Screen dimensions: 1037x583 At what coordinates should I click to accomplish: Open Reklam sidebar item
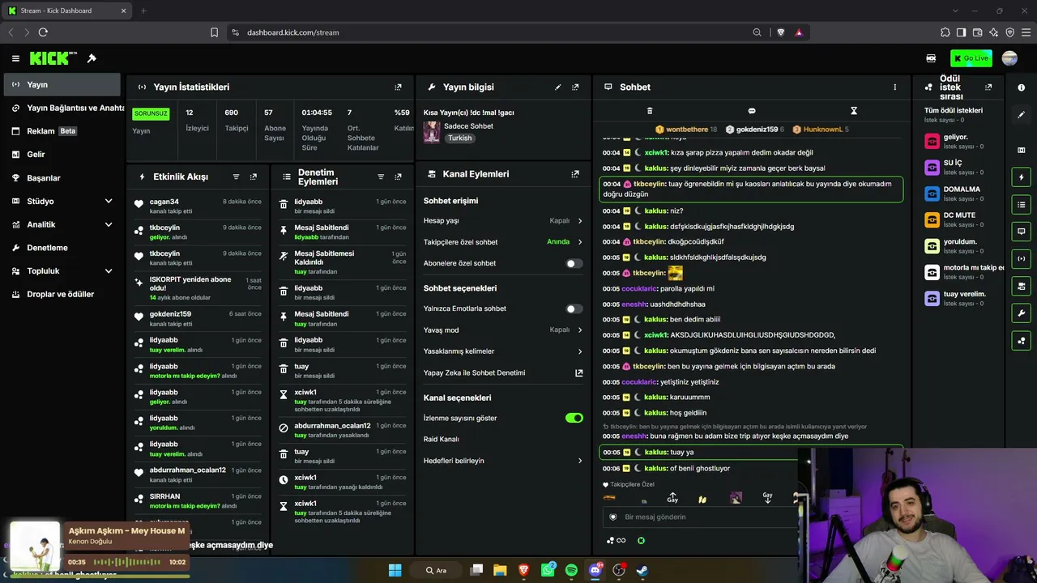point(61,131)
